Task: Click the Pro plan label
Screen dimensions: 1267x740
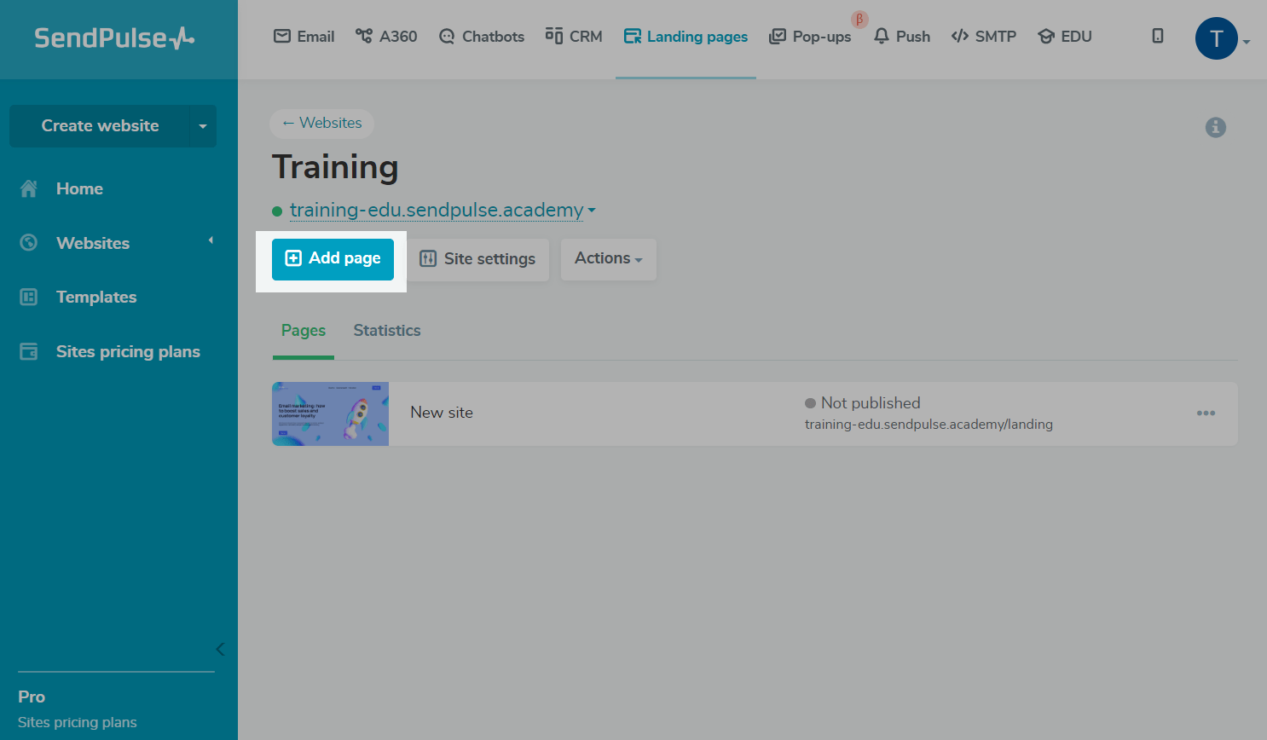Action: [x=32, y=697]
